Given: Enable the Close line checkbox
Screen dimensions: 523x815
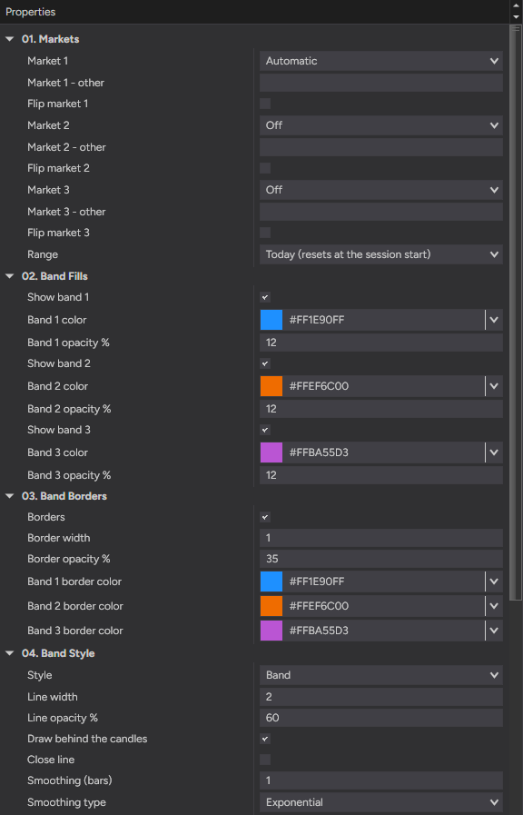Looking at the screenshot, I should point(265,760).
